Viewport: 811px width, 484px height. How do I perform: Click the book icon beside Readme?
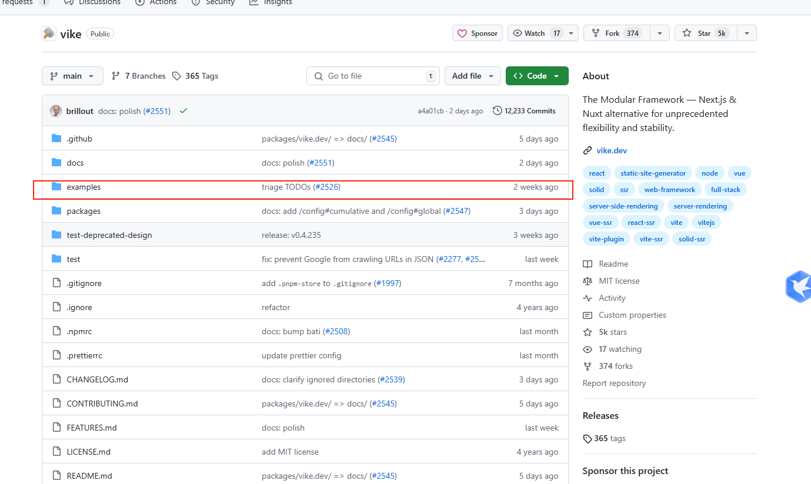(x=588, y=264)
